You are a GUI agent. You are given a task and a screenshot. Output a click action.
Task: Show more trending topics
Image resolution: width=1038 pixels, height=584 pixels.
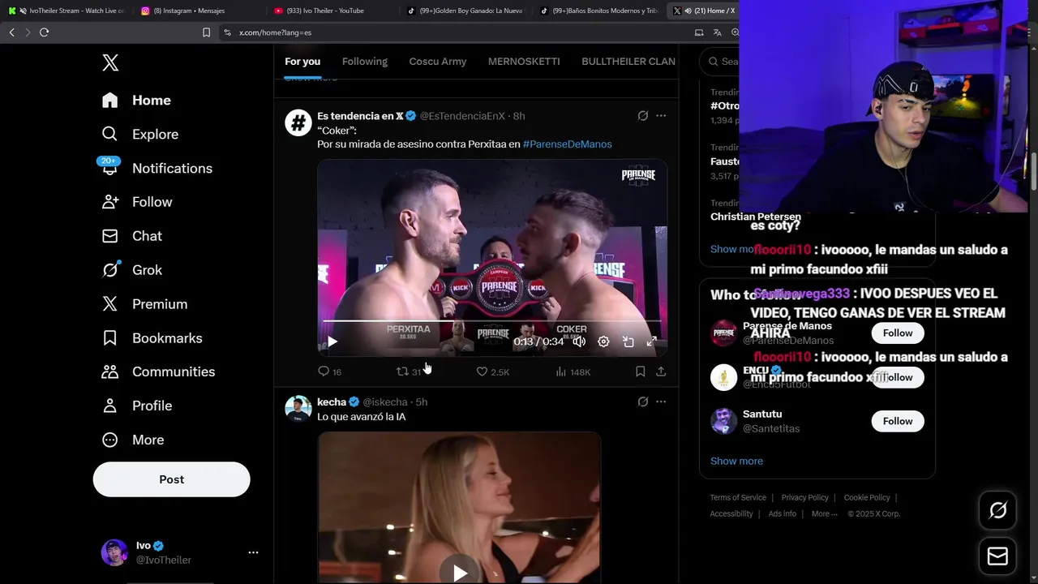point(733,249)
